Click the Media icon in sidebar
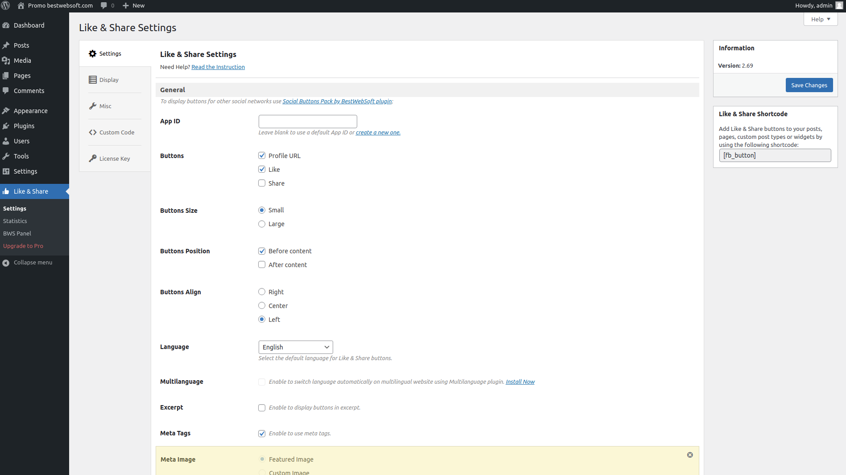Image resolution: width=846 pixels, height=475 pixels. click(6, 61)
